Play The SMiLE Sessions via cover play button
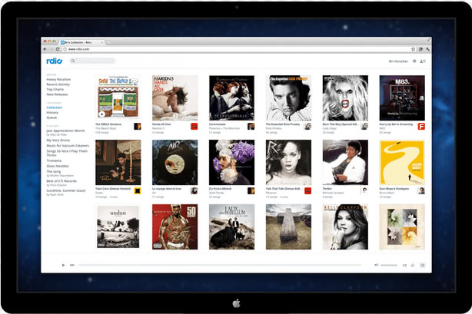This screenshot has height=314, width=472. click(102, 114)
